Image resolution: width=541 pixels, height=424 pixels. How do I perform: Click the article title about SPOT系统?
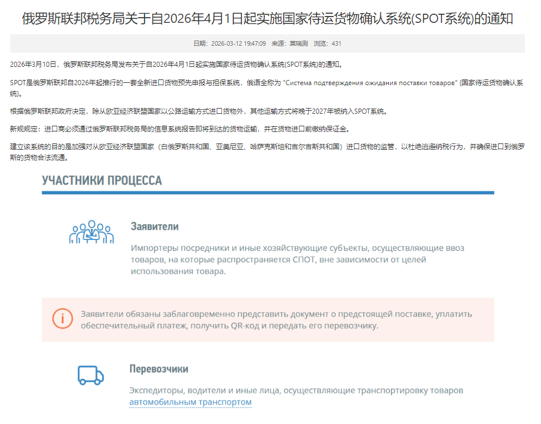tap(268, 18)
